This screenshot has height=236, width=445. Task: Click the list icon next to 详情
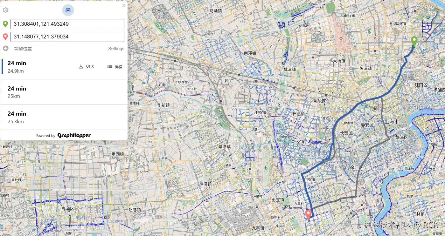pos(110,66)
